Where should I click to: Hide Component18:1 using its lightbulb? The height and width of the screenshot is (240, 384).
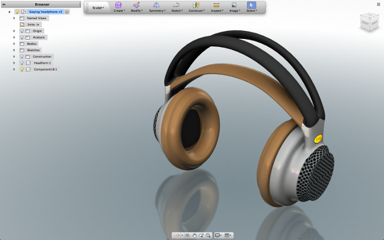coord(22,69)
